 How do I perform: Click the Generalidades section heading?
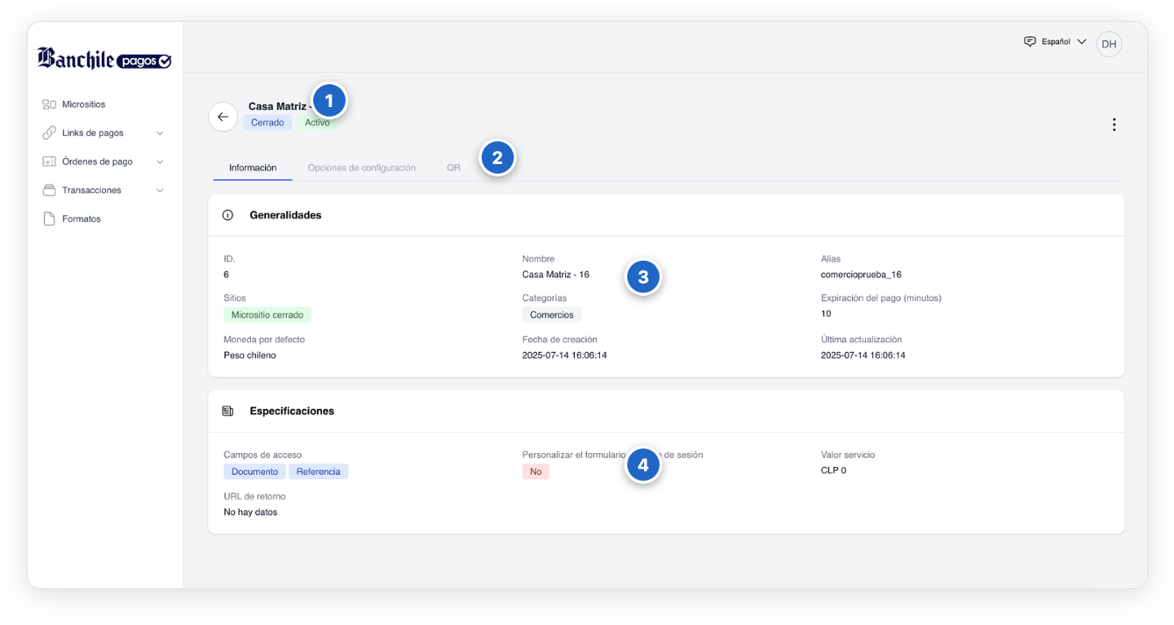285,215
